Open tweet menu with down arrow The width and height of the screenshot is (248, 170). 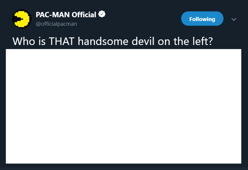coord(234,19)
